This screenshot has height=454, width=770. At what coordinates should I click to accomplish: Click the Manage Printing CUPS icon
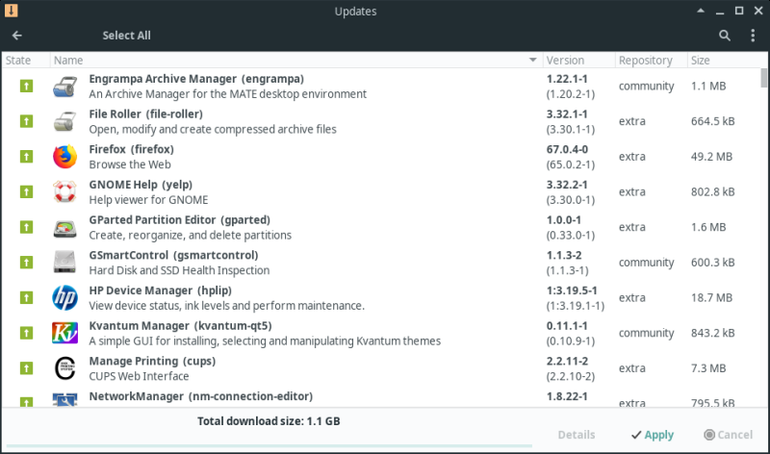(64, 367)
